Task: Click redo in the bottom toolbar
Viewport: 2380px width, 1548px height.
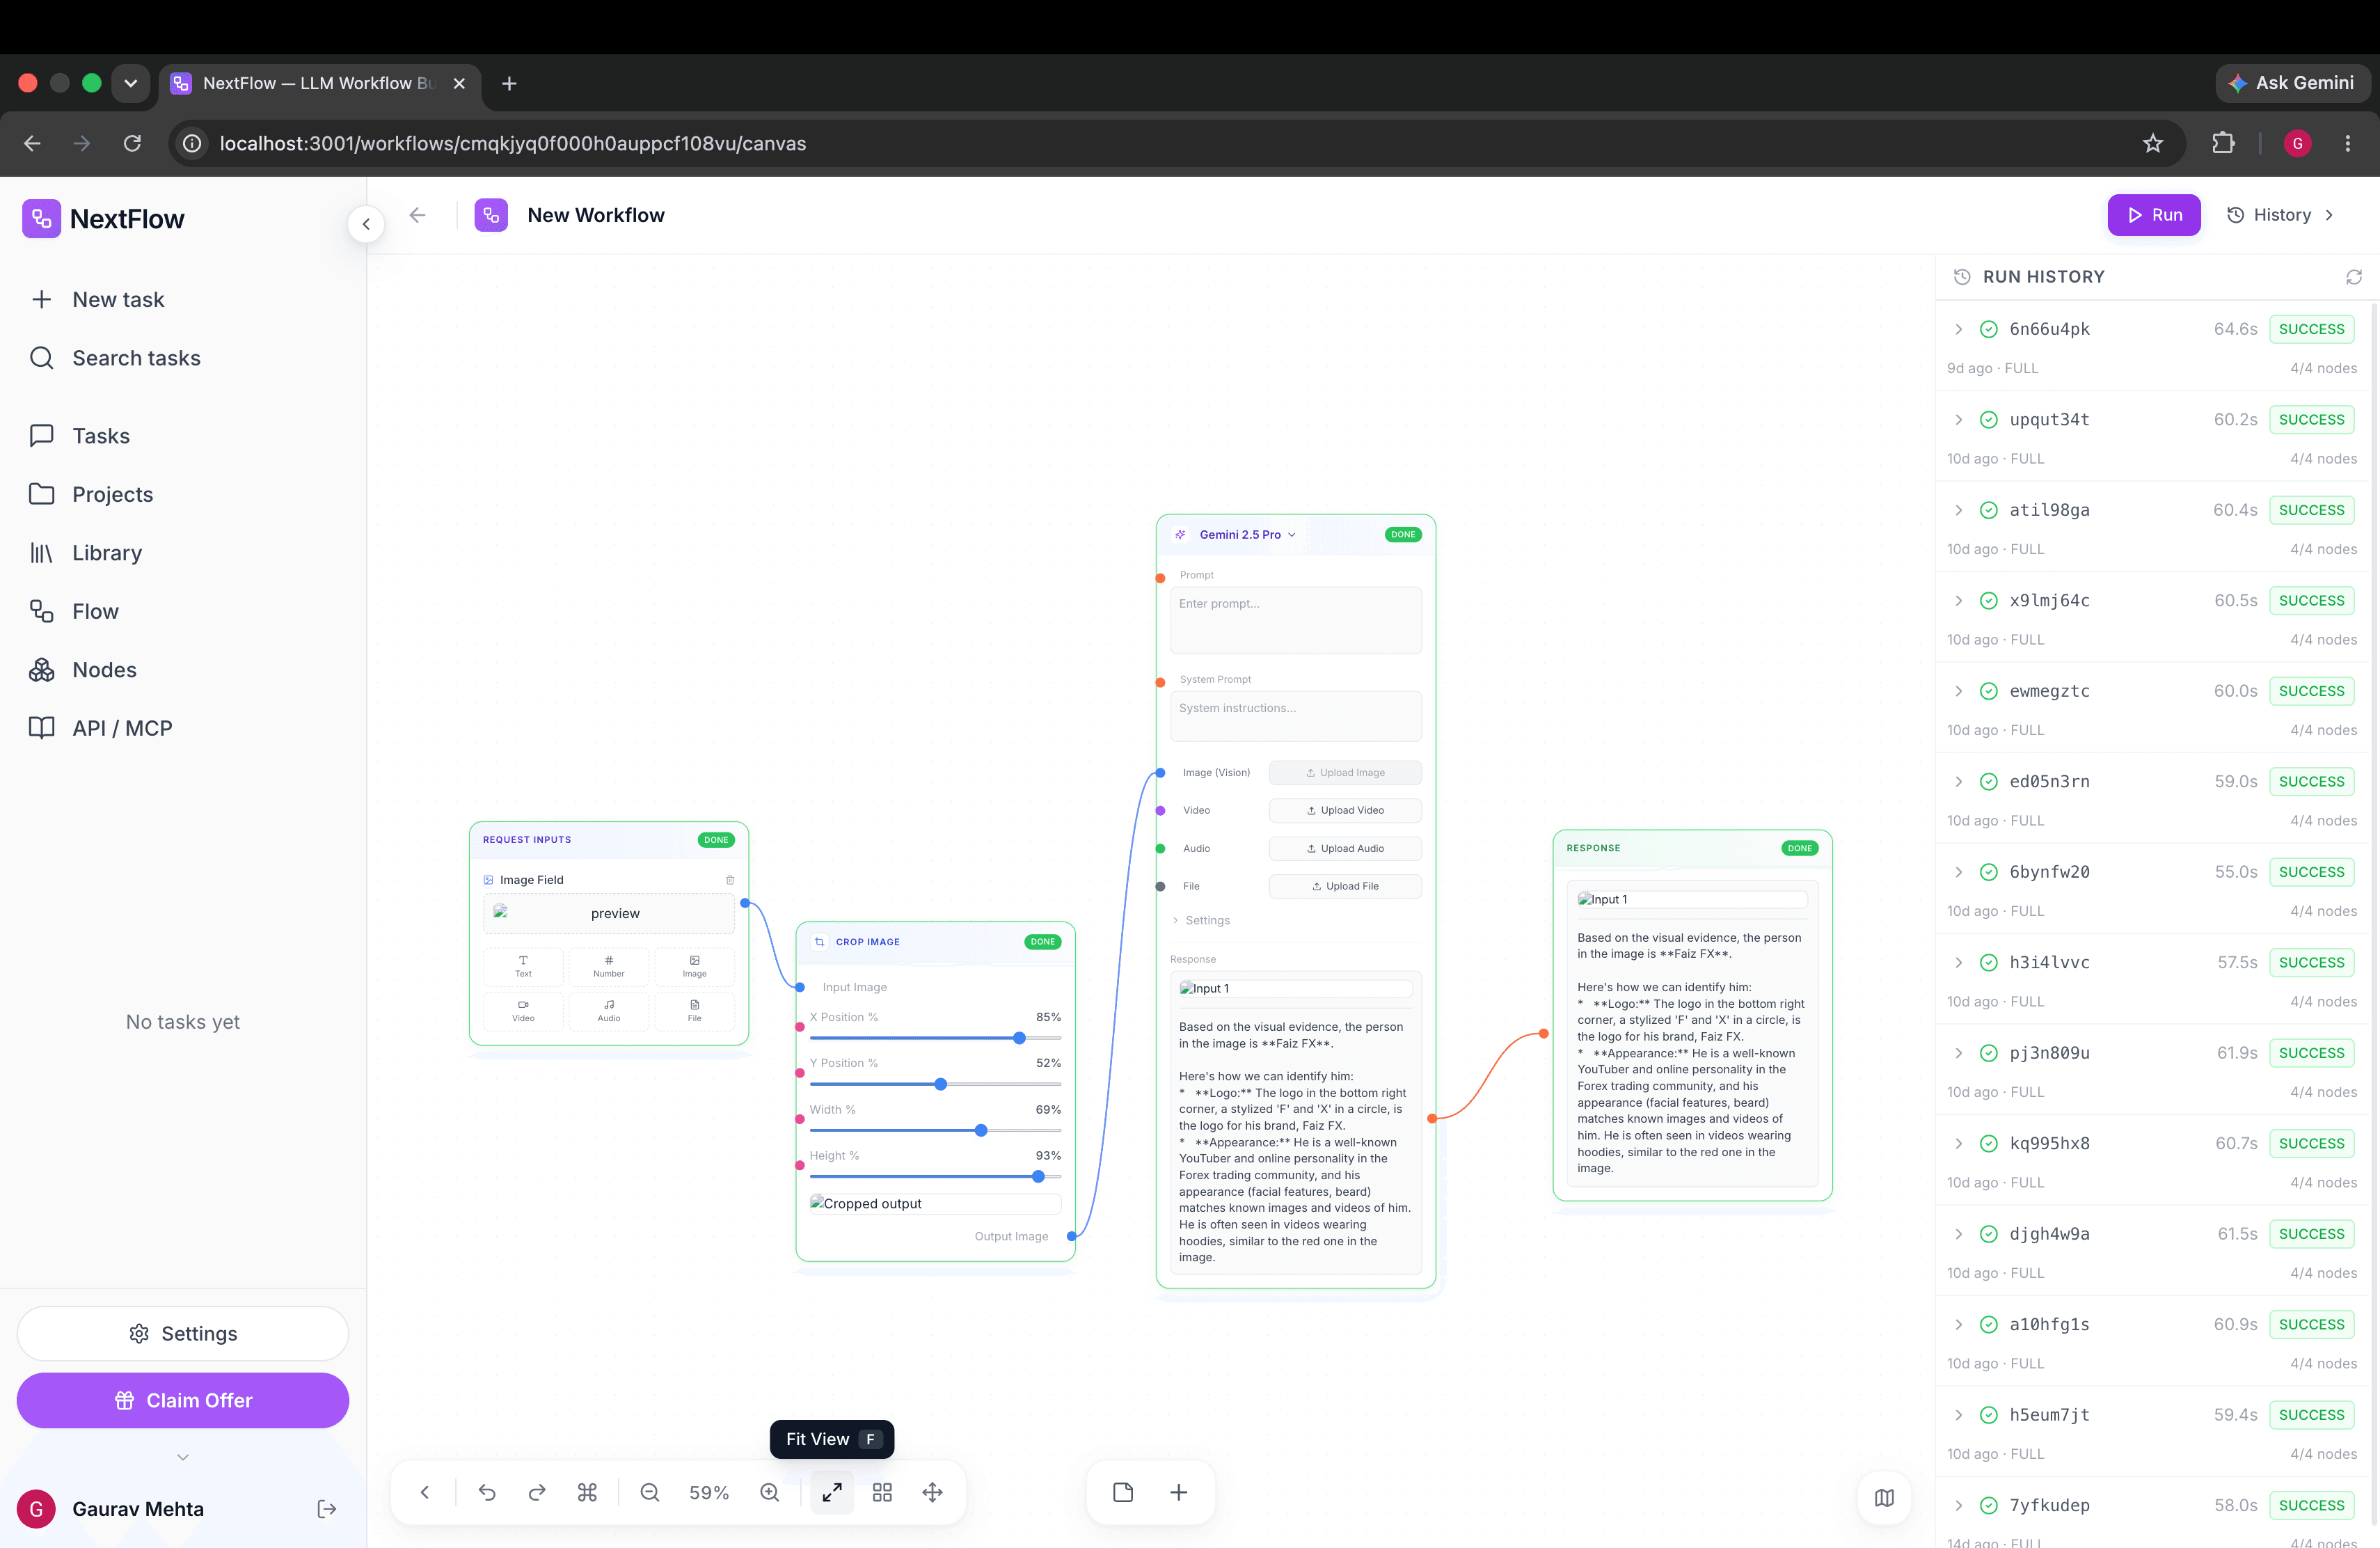Action: [537, 1492]
